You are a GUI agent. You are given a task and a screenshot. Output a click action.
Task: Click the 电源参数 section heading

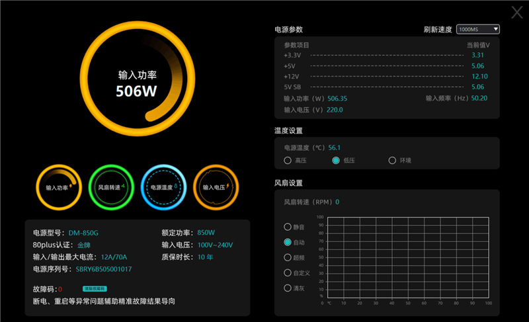coord(289,30)
